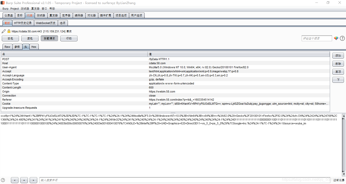Click the plus search options button
Viewport: 346px width, 184px height.
click(24, 180)
